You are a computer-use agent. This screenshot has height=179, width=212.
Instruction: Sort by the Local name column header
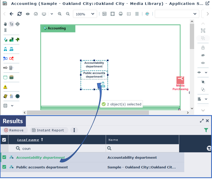[x=28, y=140]
